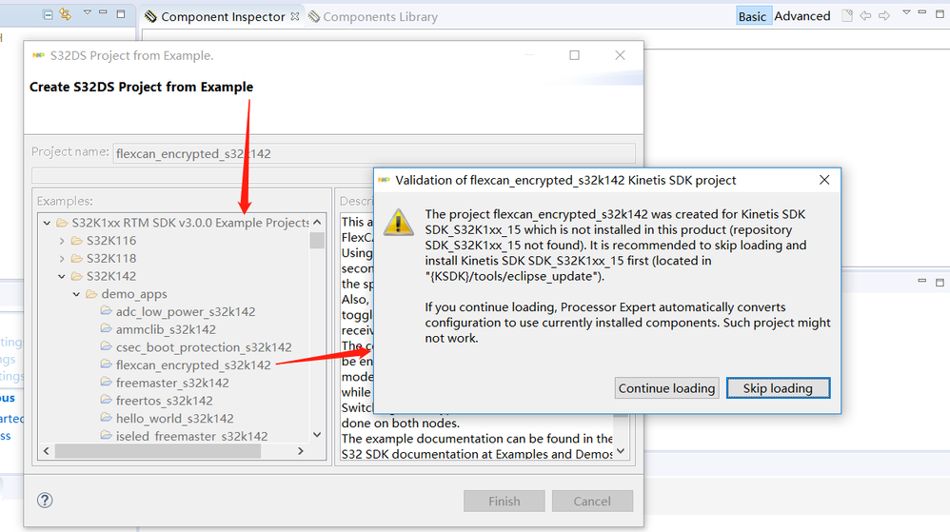This screenshot has width=950, height=532.
Task: Minimize the Component Inspector view
Action: [922, 12]
